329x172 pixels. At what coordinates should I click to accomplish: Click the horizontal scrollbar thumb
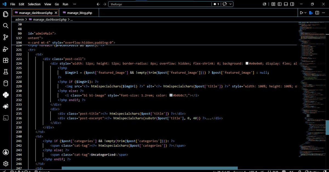point(149,168)
